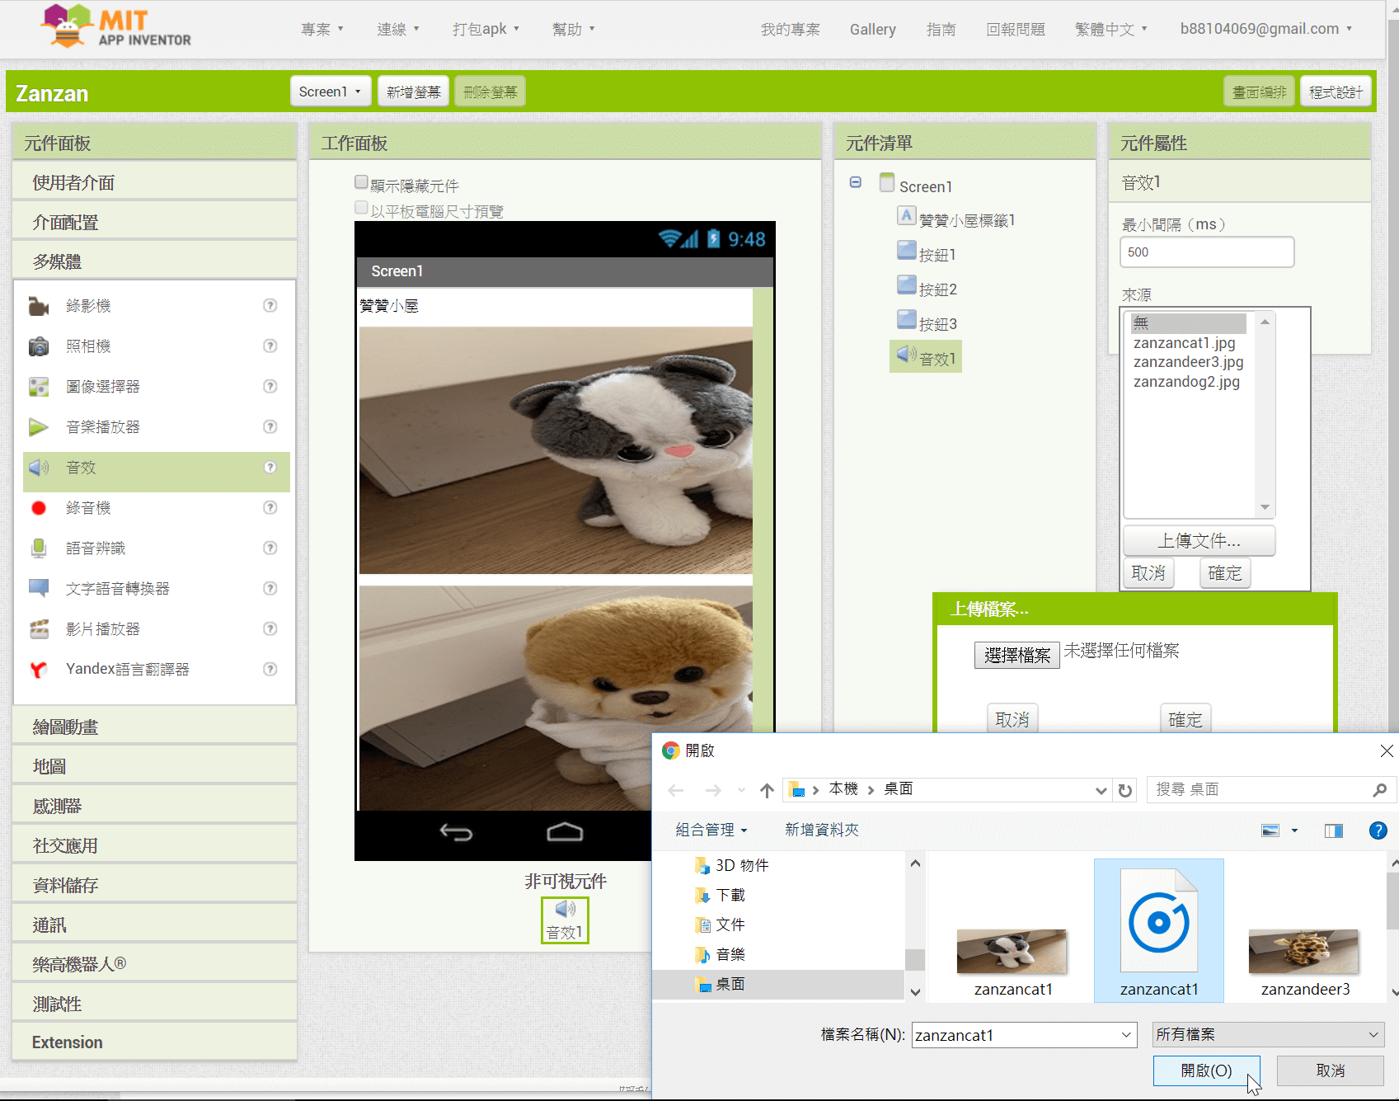Open the Gallery link
The height and width of the screenshot is (1101, 1399).
(872, 29)
